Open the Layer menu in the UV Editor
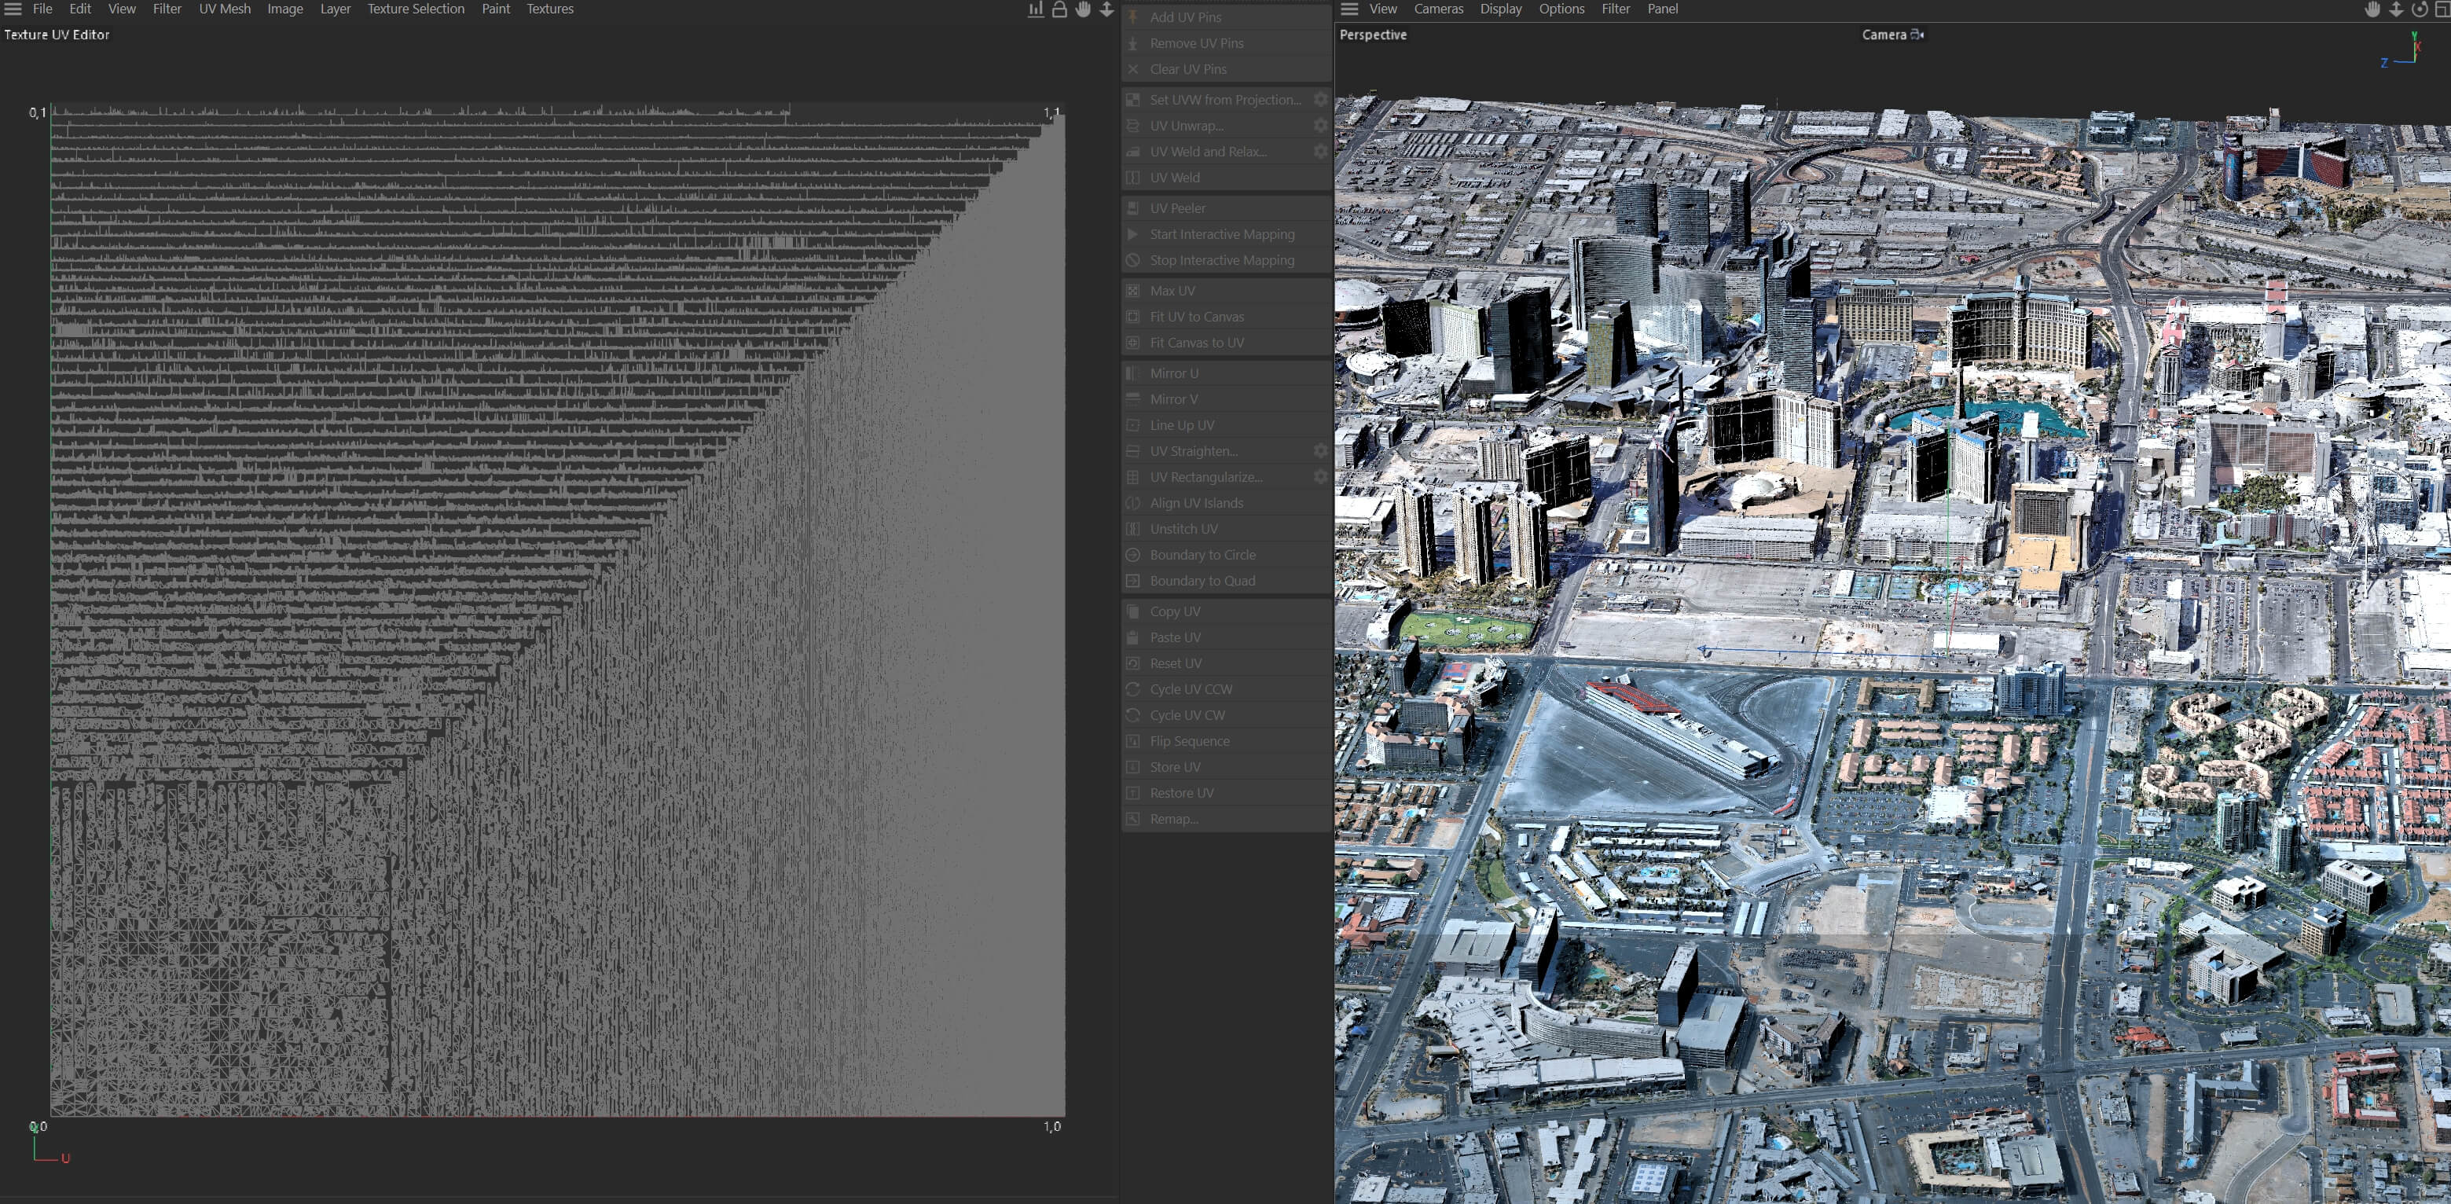 click(335, 9)
